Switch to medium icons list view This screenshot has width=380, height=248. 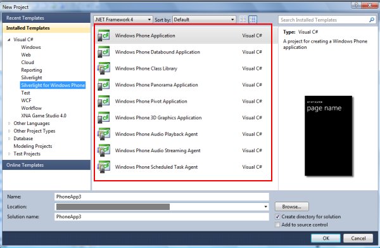click(x=253, y=20)
